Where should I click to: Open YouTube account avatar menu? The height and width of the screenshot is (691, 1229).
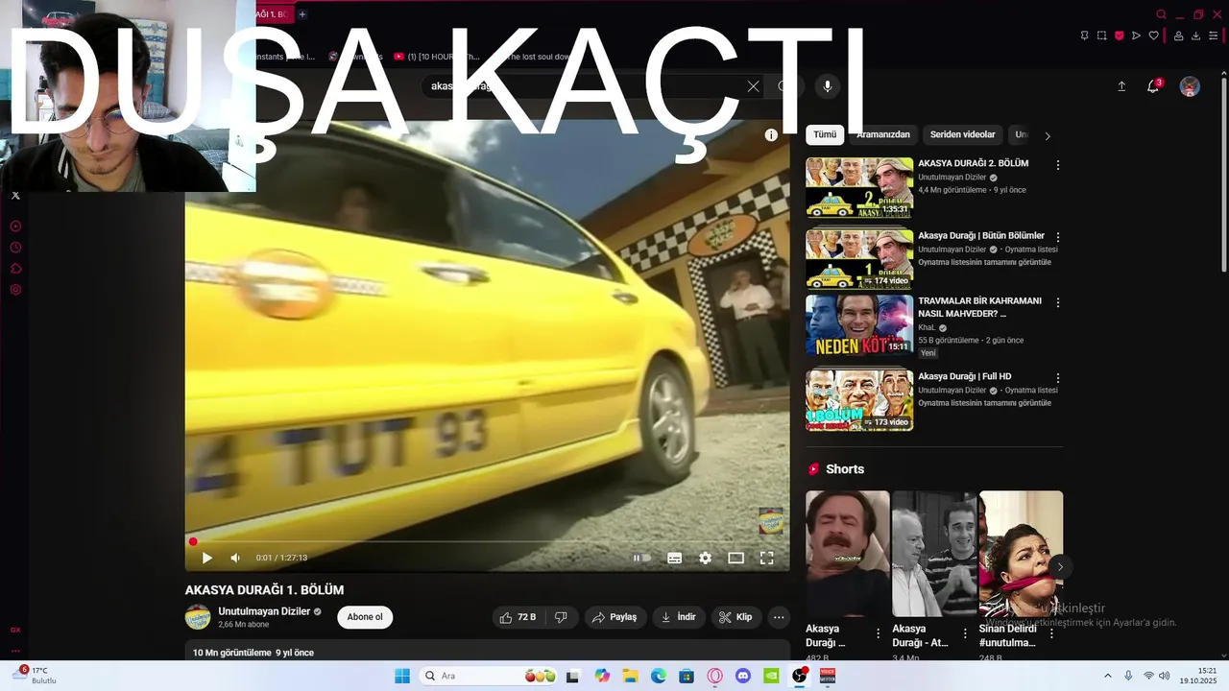1190,86
